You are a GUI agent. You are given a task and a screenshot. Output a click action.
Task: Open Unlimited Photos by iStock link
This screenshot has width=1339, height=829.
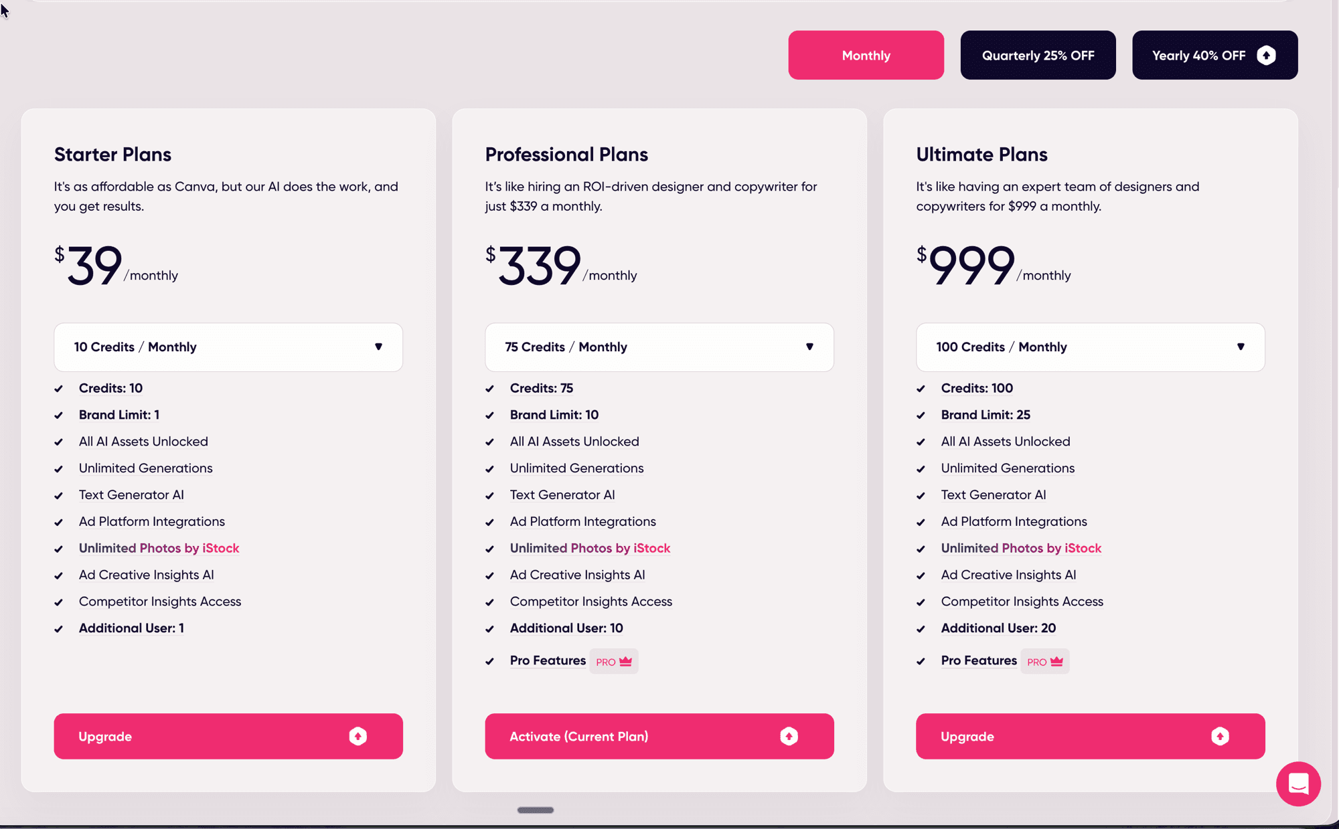159,548
